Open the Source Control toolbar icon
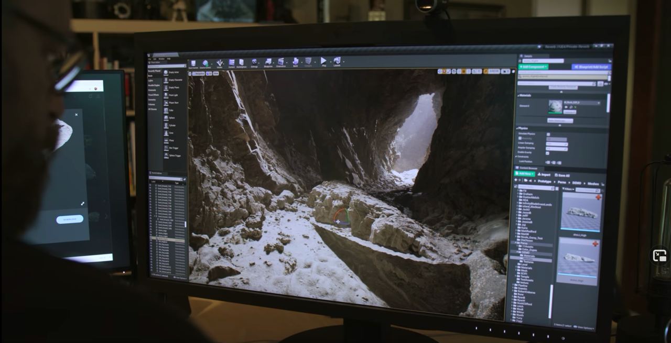671x343 pixels. point(205,63)
